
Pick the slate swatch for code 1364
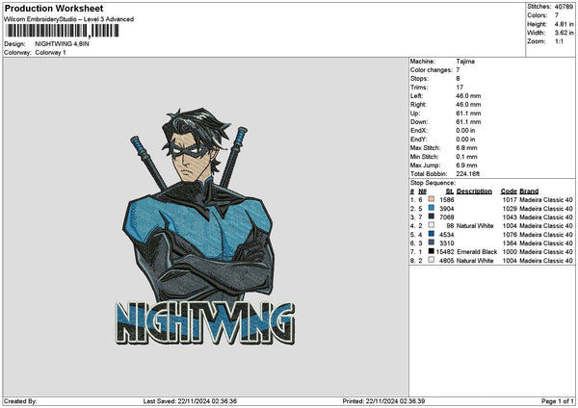click(x=431, y=242)
